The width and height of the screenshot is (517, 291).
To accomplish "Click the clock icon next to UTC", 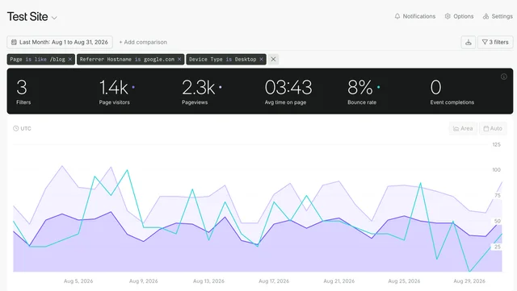I will (15, 128).
